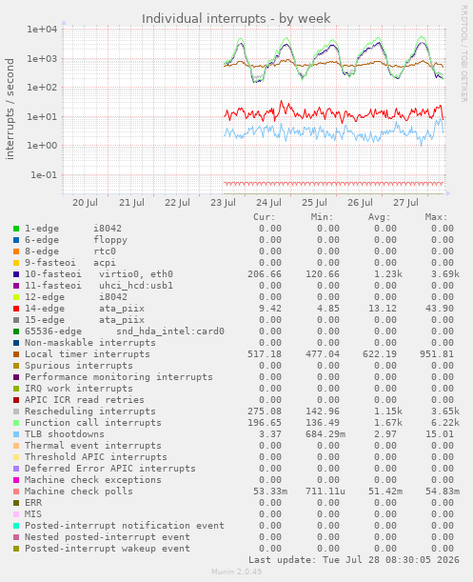This screenshot has height=582, width=473.
Task: Click the purple swatch for uhci_hcd:usb1
Action: click(x=16, y=286)
